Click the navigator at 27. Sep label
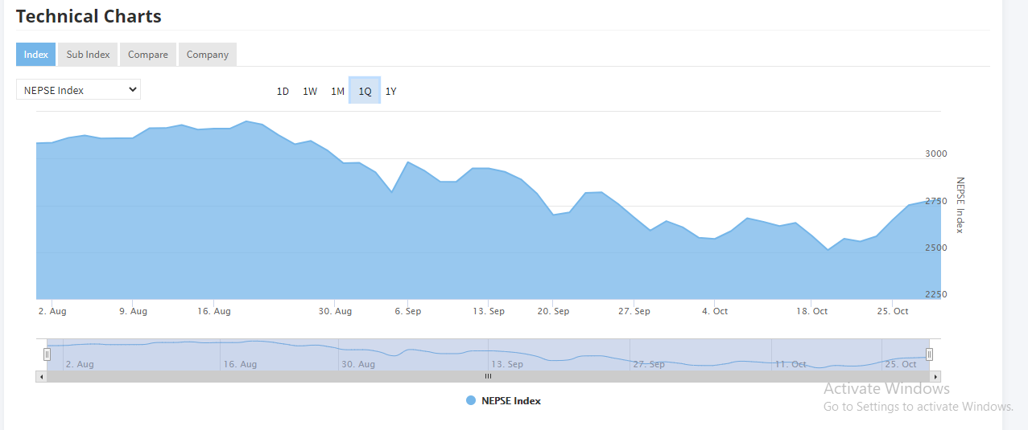The width and height of the screenshot is (1028, 430). [649, 364]
